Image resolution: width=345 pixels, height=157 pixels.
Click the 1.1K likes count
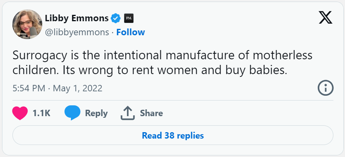[41, 113]
